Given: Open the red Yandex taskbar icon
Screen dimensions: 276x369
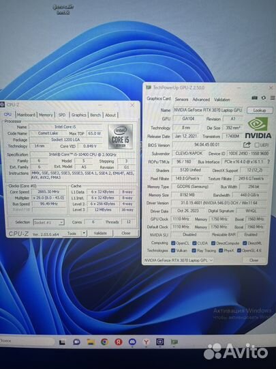Looking at the screenshot, I should point(119,342).
